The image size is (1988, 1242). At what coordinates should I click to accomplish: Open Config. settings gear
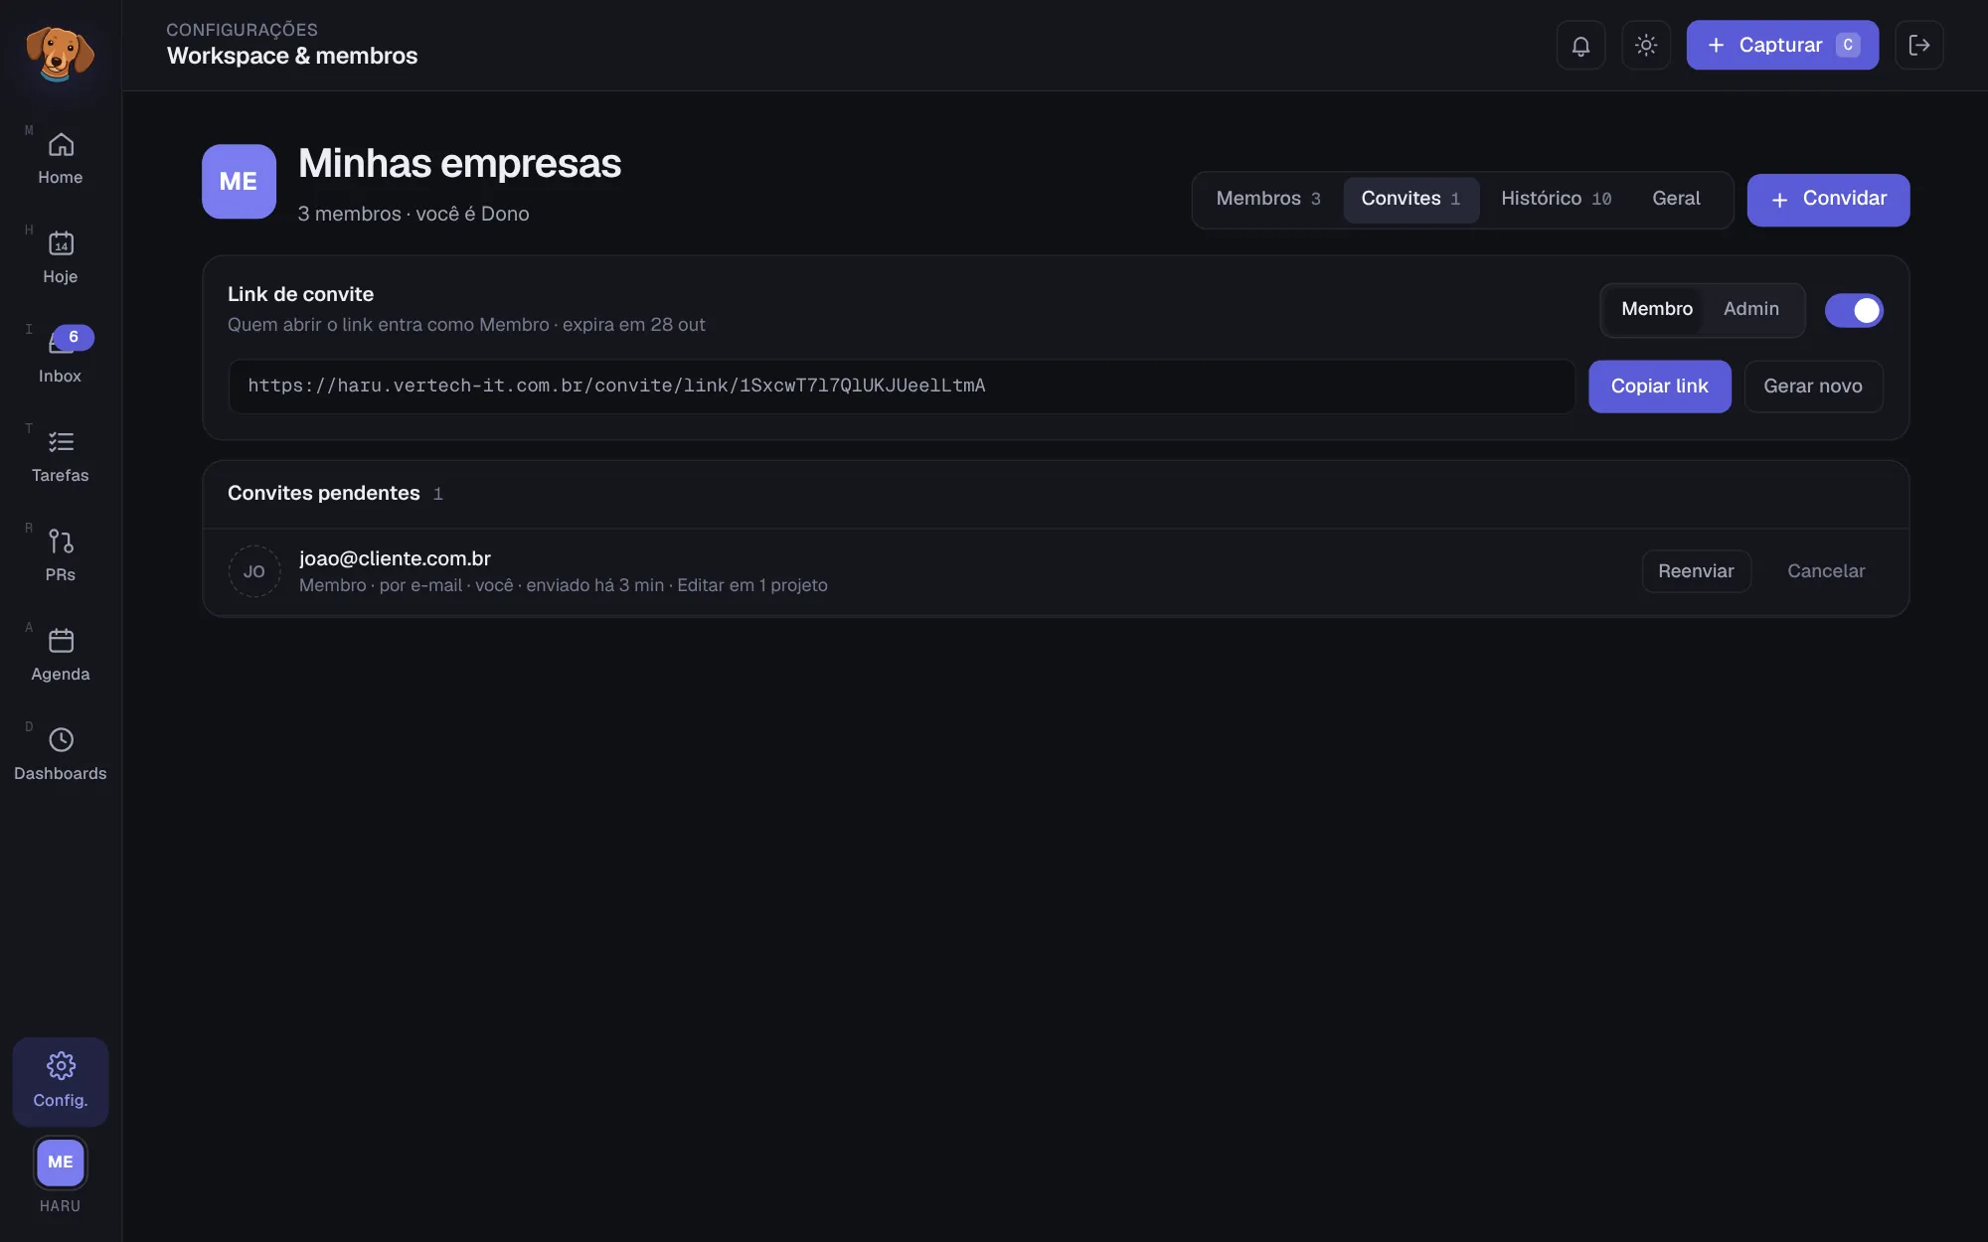point(61,1081)
